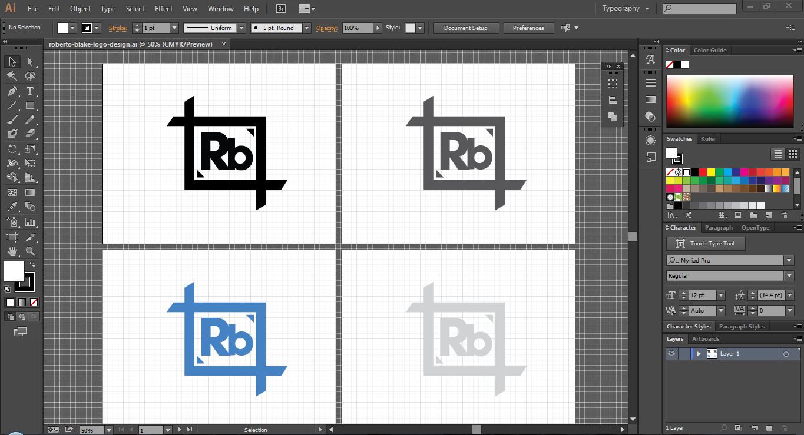Select the Type tool

(30, 91)
